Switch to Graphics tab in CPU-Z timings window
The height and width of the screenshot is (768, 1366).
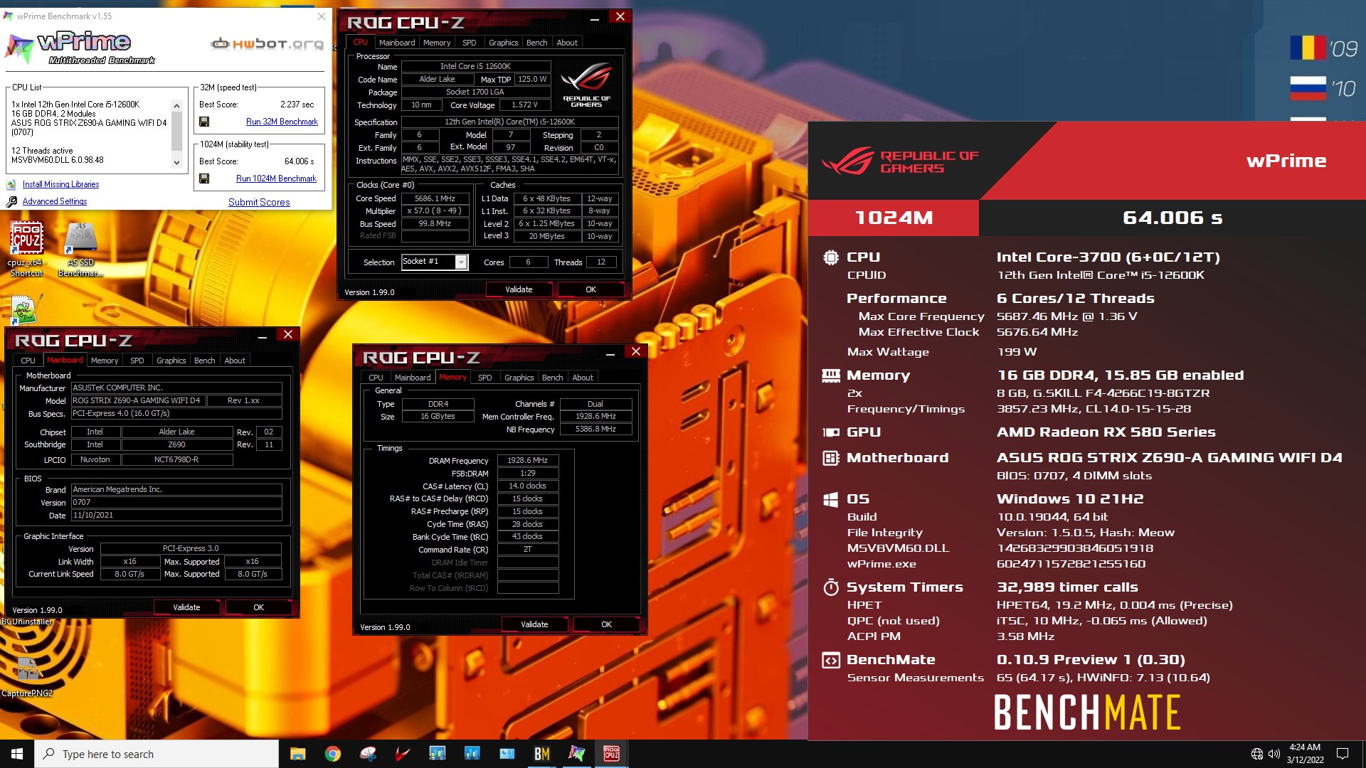tap(519, 378)
